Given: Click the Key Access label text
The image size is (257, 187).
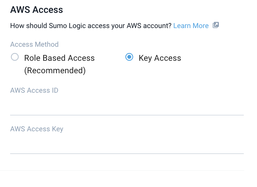Looking at the screenshot, I should click(160, 58).
